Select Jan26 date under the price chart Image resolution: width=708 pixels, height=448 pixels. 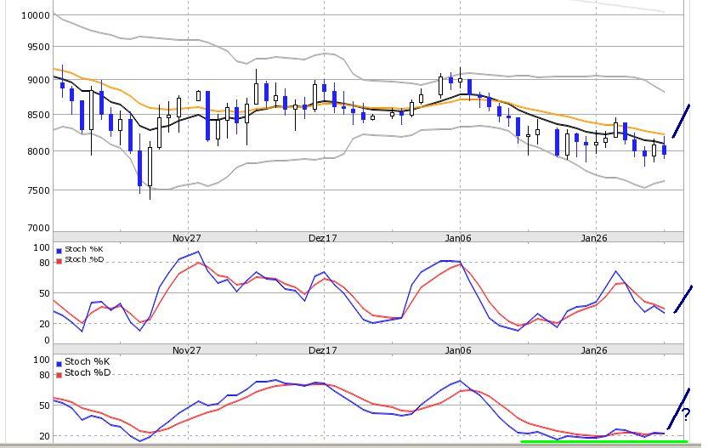coord(594,238)
